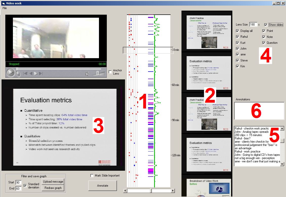
Task: Click the Rewind icon in player
Action: coord(31,74)
